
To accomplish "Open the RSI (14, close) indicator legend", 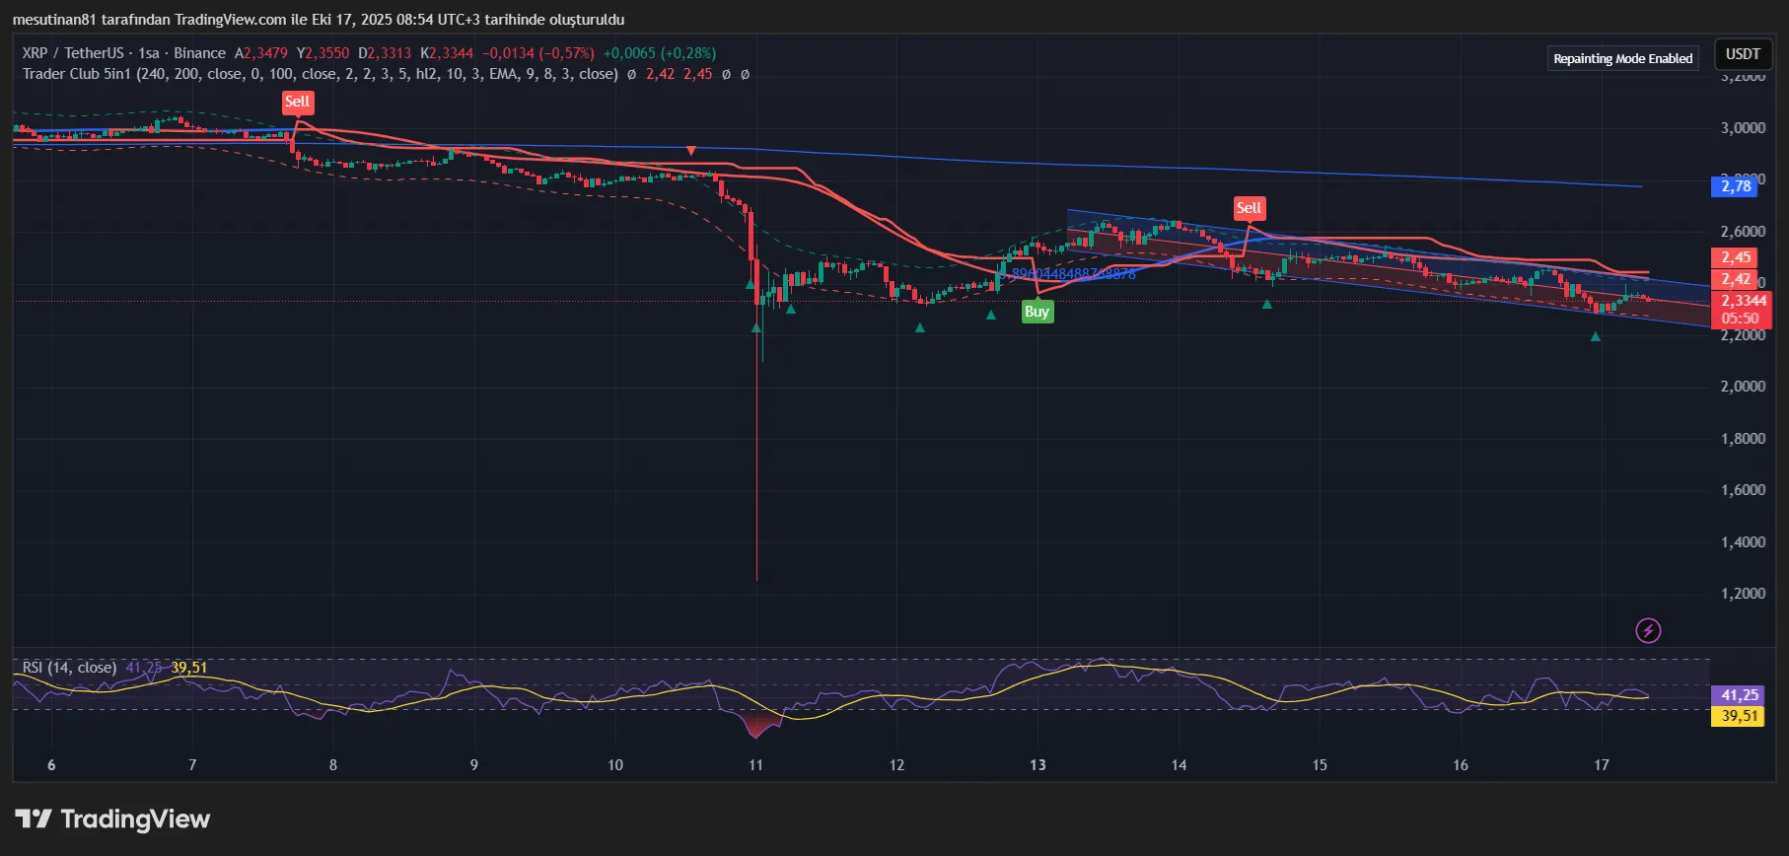I will click(x=69, y=668).
